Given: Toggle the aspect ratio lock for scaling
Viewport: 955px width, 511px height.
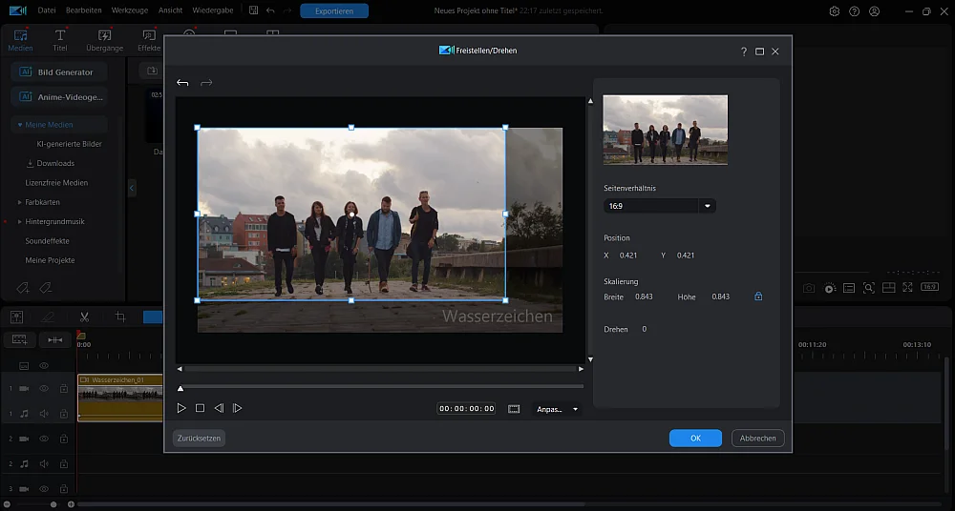Looking at the screenshot, I should (758, 296).
